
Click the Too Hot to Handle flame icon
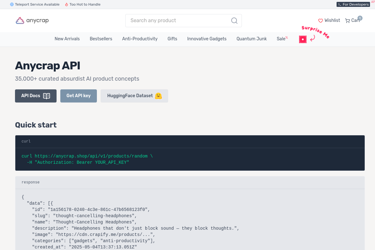click(67, 4)
